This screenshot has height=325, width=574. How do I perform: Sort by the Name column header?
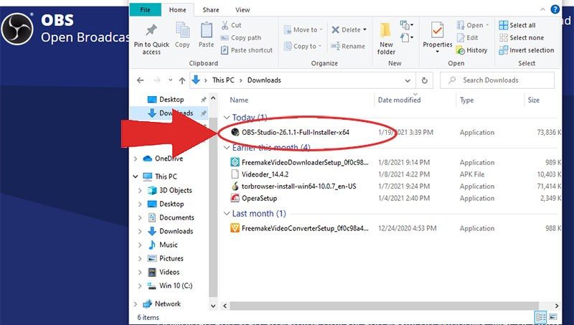239,100
